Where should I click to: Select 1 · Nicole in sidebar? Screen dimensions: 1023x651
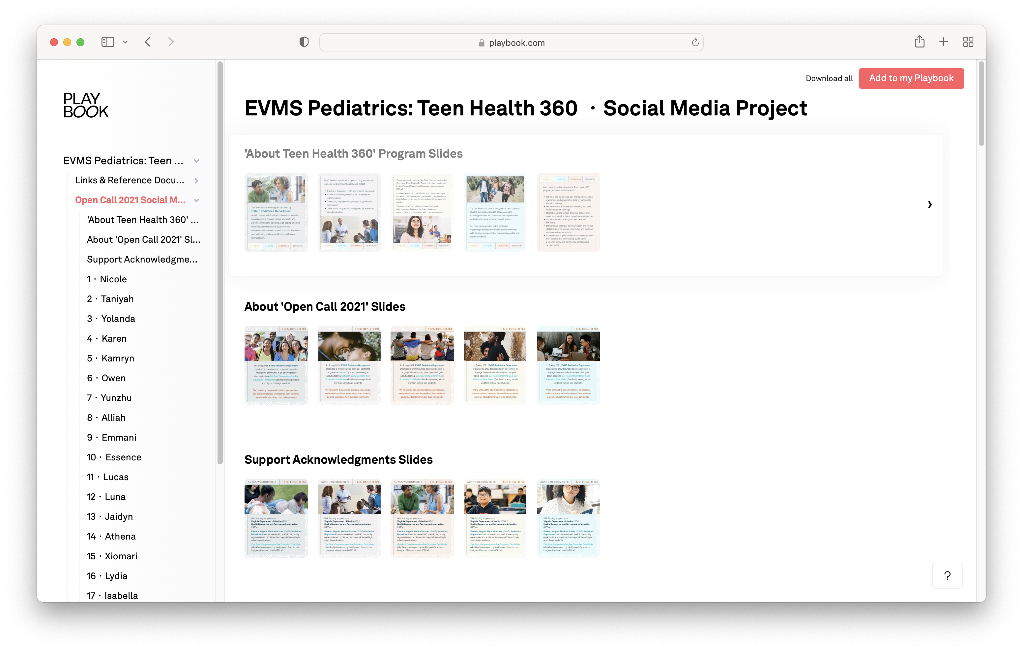coord(107,279)
